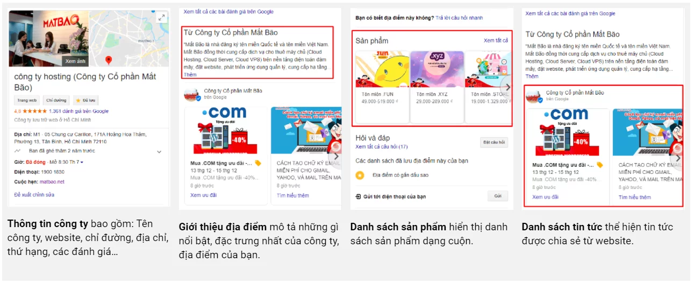Click the yellow star icon on Đã lưu
Image resolution: width=694 pixels, height=284 pixels.
[78, 100]
